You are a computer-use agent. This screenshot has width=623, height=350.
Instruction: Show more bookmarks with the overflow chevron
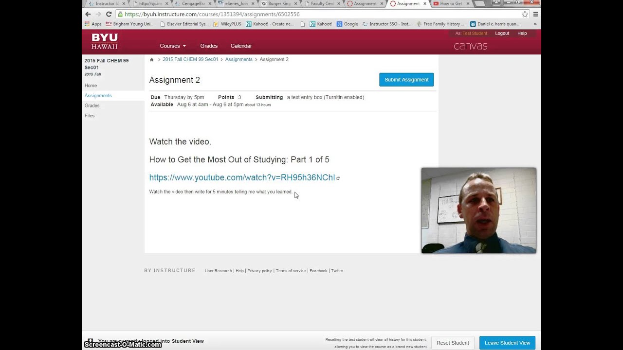(535, 24)
